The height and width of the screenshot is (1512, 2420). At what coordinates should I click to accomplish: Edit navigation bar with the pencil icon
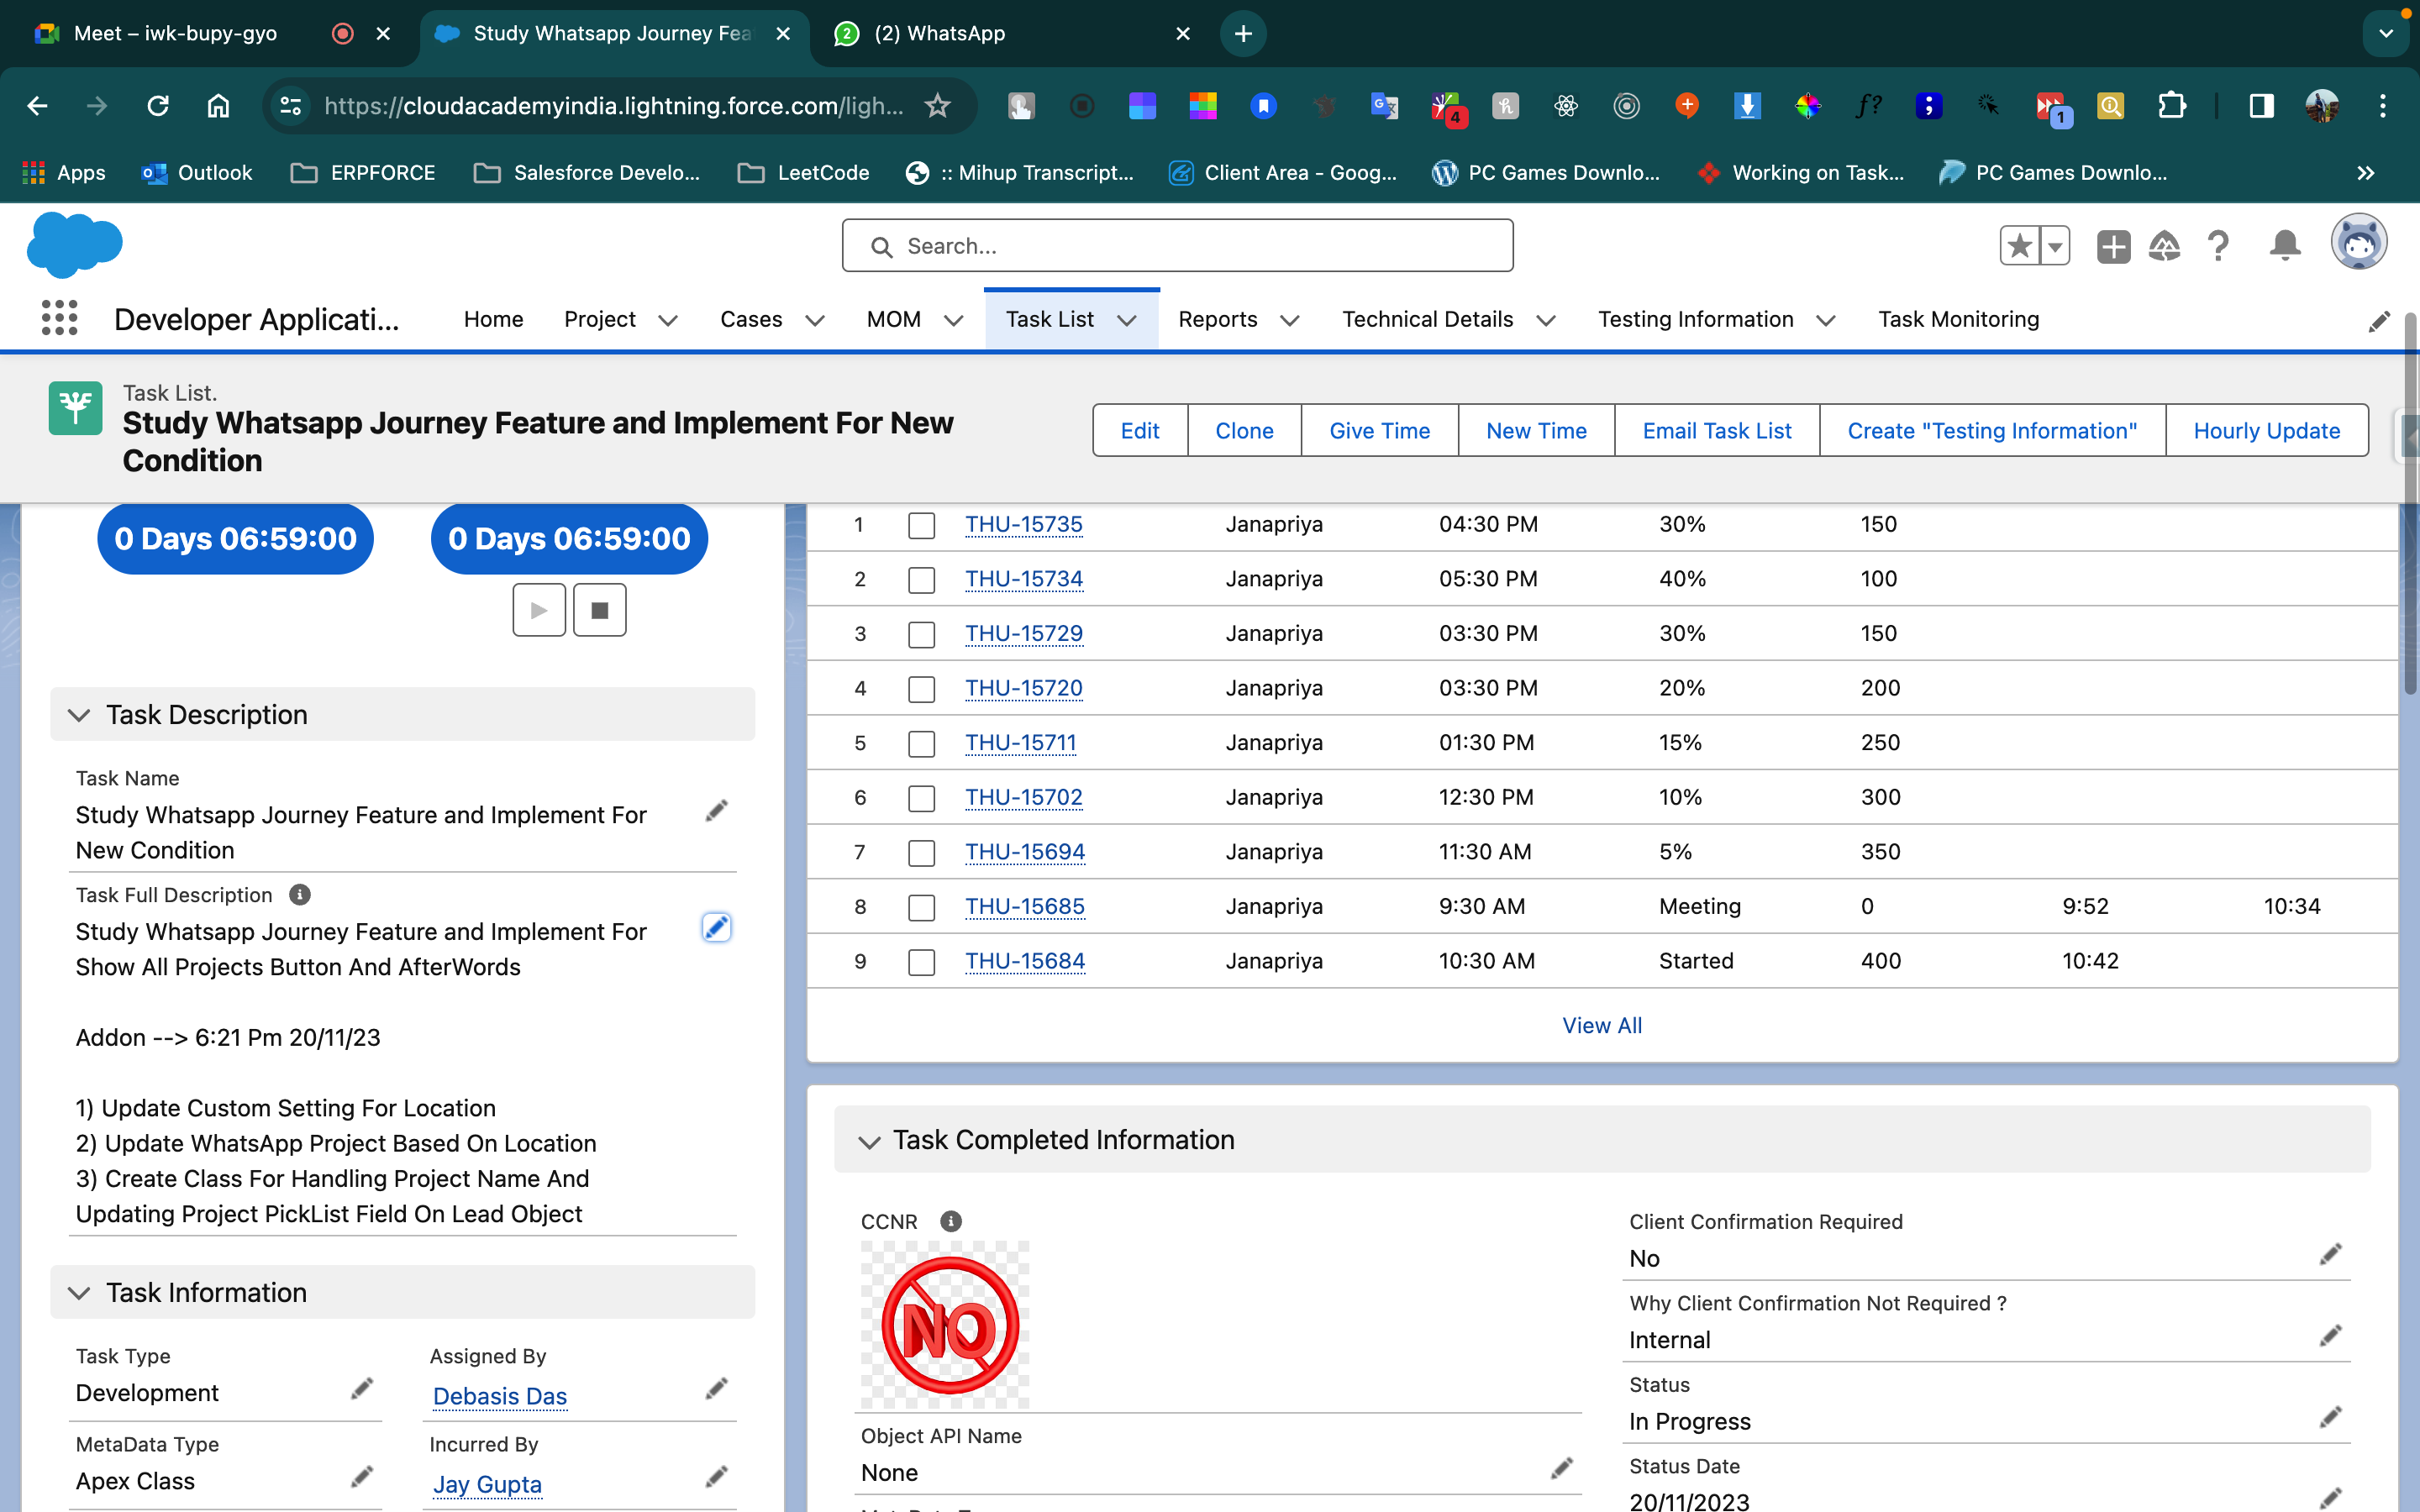coord(2379,322)
